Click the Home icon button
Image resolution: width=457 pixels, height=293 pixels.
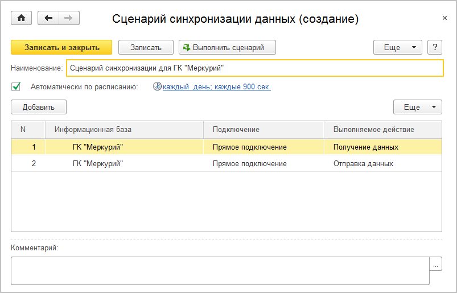click(22, 18)
